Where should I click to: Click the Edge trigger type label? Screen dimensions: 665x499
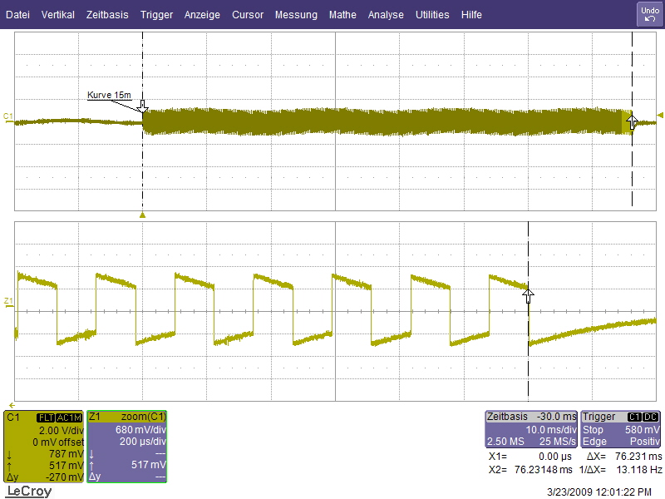pos(594,442)
